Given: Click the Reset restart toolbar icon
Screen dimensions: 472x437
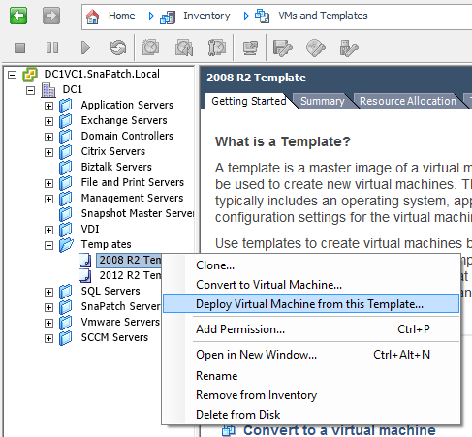Looking at the screenshot, I should 118,47.
